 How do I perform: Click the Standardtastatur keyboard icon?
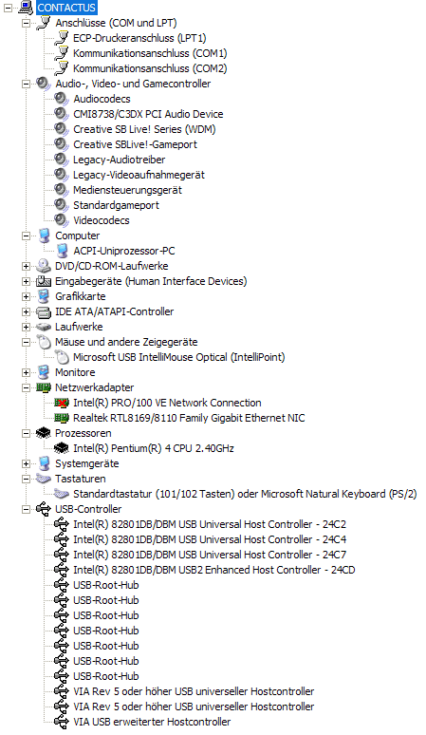62,494
